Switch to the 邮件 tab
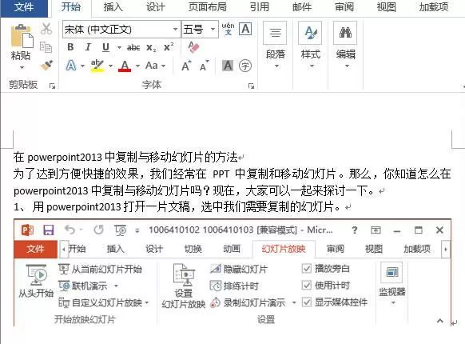Image resolution: width=465 pixels, height=344 pixels. tap(301, 7)
